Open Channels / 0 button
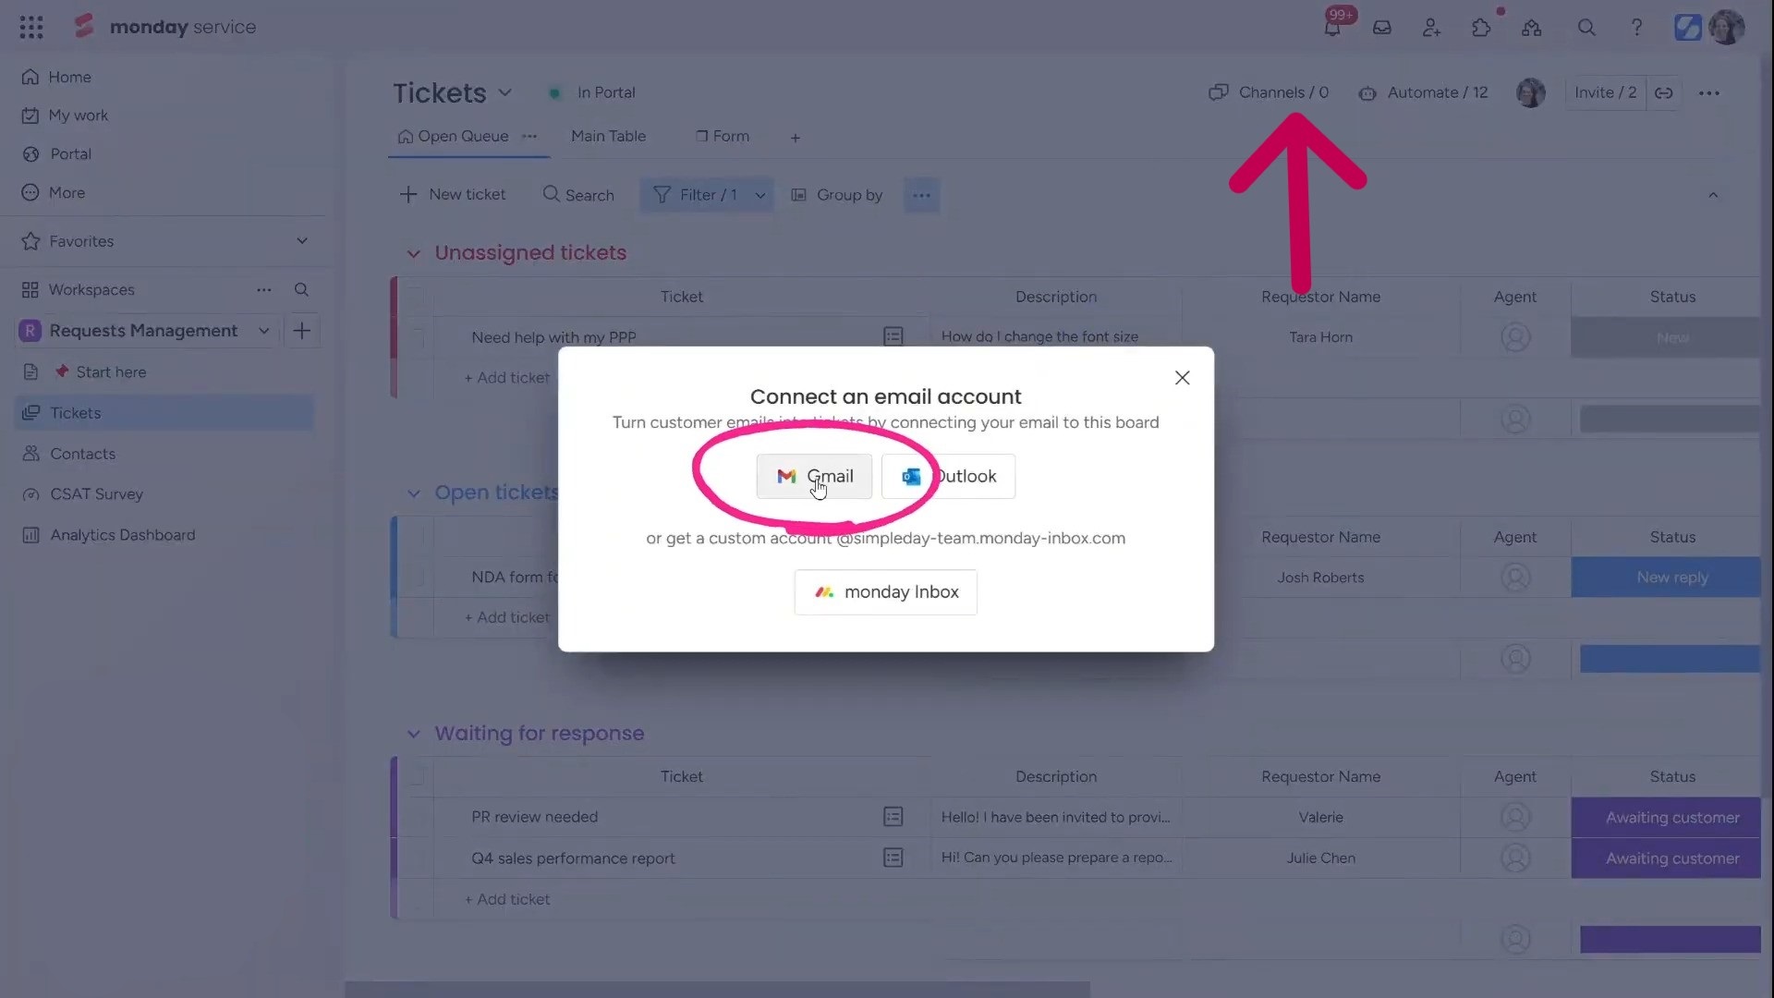 tap(1269, 92)
